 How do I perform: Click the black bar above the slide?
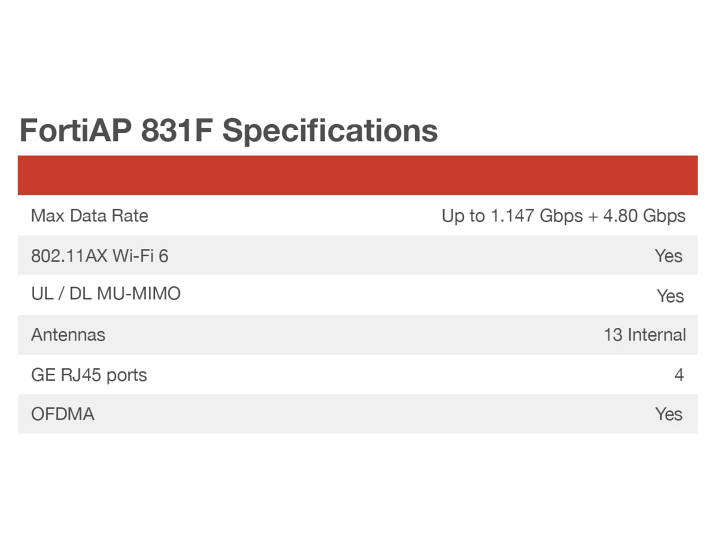click(358, 35)
